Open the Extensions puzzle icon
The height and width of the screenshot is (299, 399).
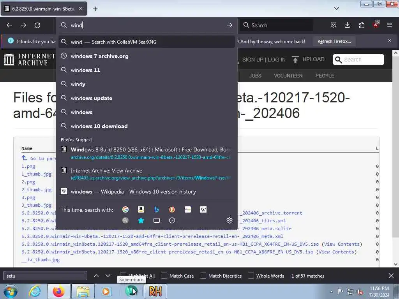pyautogui.click(x=362, y=25)
